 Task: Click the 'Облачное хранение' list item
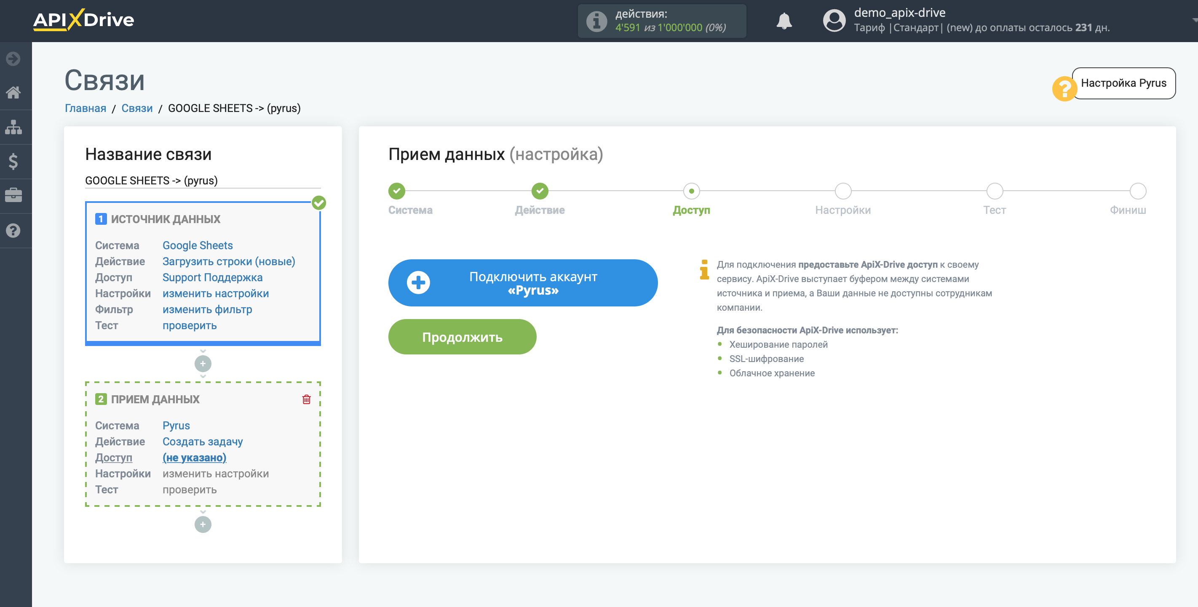772,373
